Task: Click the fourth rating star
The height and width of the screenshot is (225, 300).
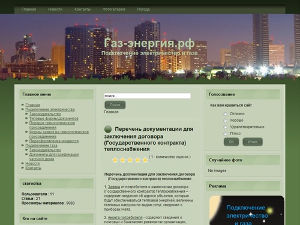Action: (137, 160)
